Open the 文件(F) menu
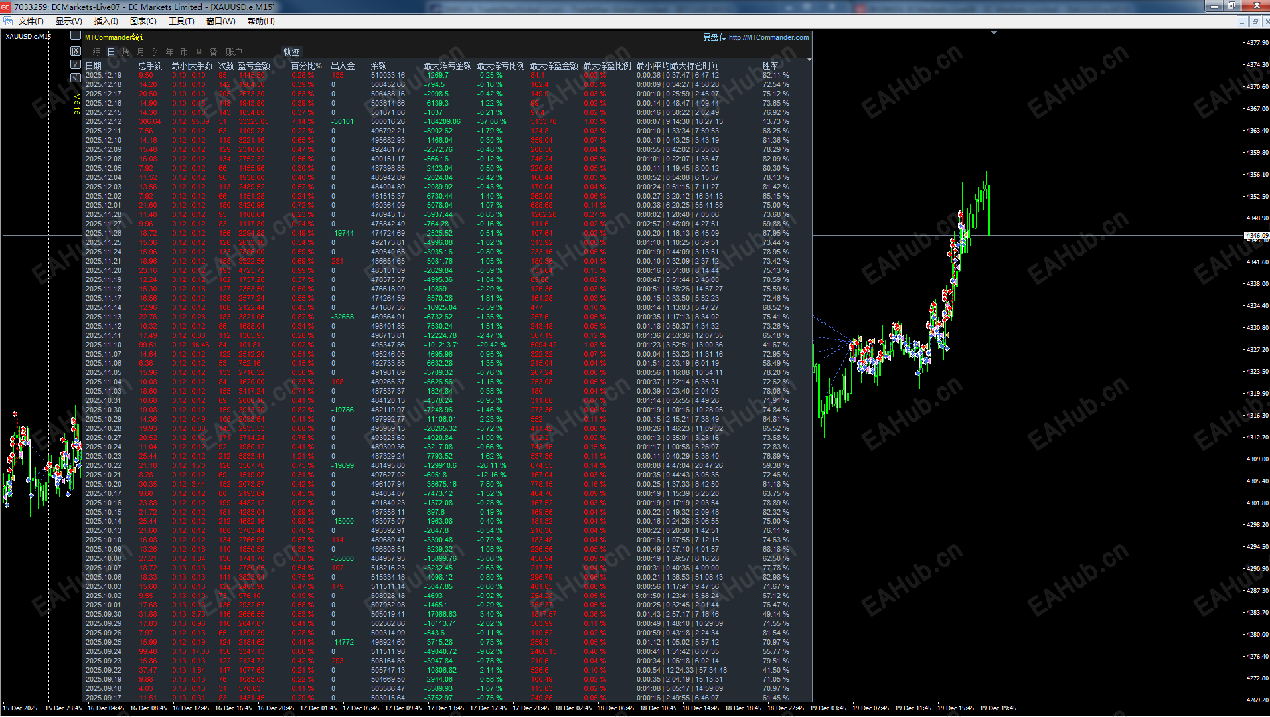This screenshot has width=1270, height=717. [x=30, y=21]
